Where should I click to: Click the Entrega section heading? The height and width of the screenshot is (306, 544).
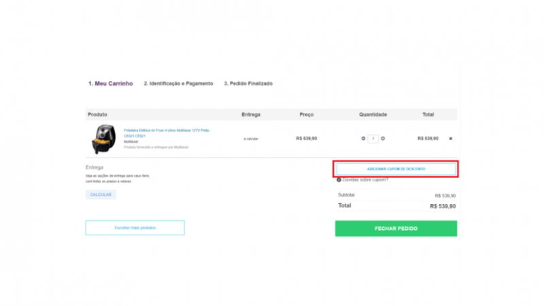tap(95, 167)
